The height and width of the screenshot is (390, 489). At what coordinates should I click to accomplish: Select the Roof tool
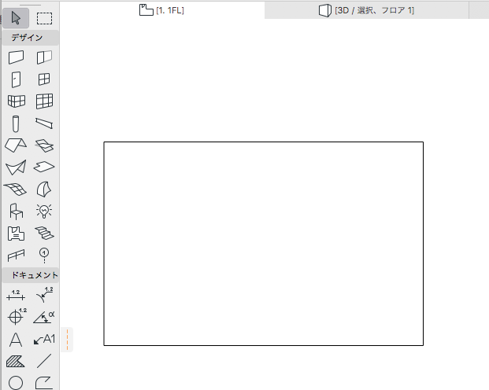tap(16, 145)
